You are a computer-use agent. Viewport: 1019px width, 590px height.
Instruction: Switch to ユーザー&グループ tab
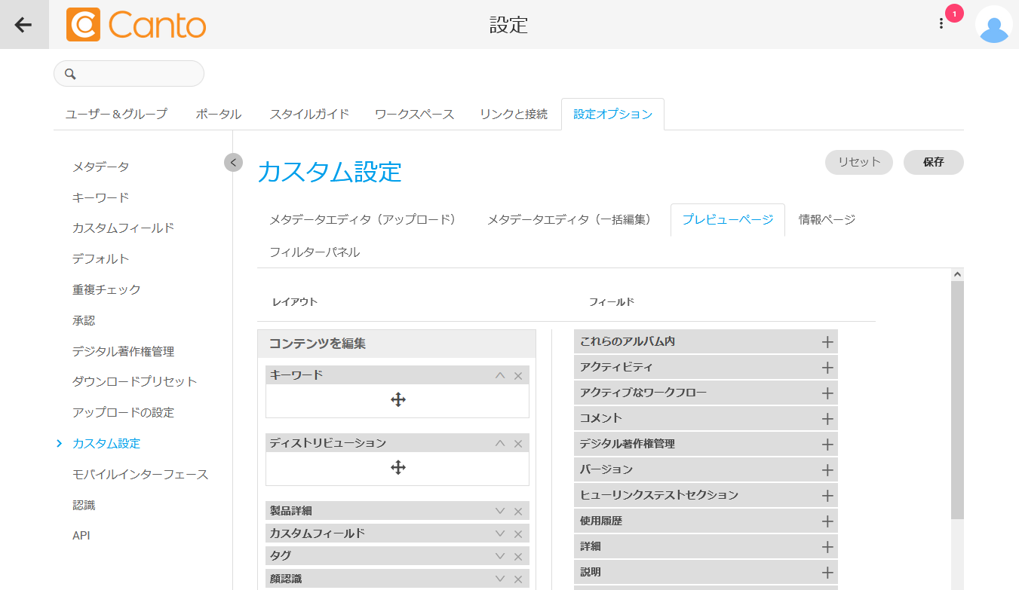point(116,115)
